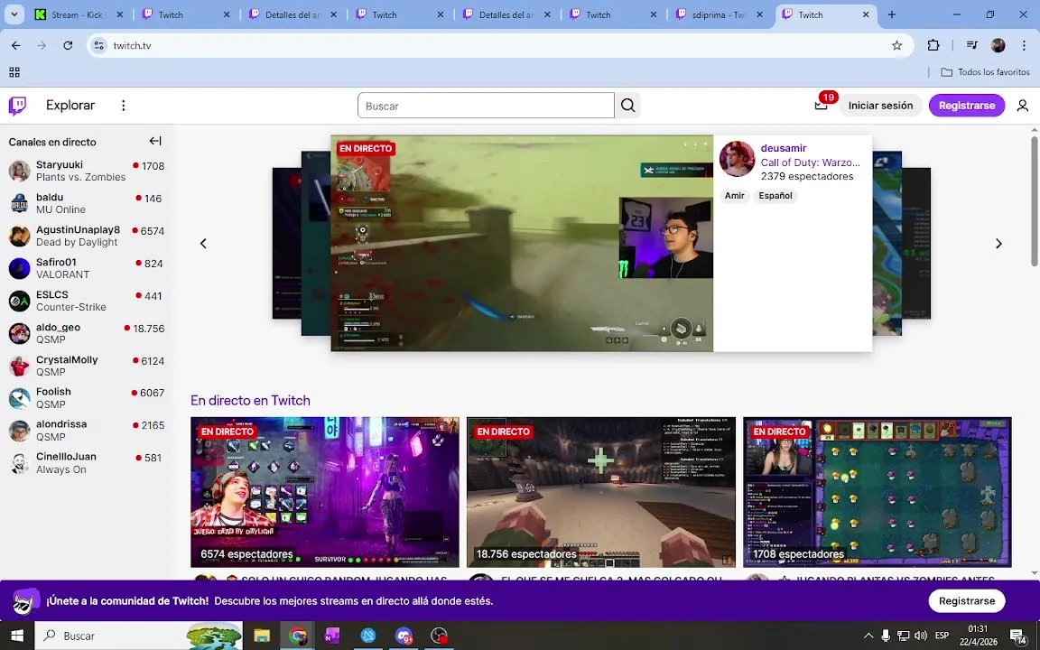This screenshot has width=1040, height=650.
Task: Open the apps grid in bookmarks bar
Action: [14, 71]
